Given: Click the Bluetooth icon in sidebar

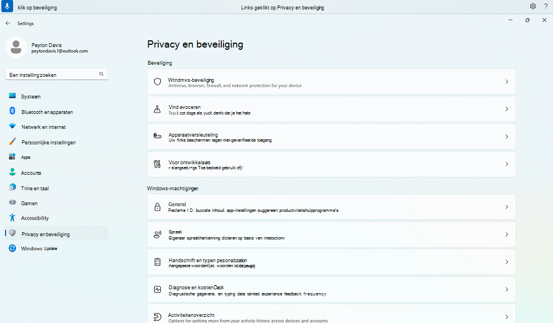Looking at the screenshot, I should tap(12, 111).
